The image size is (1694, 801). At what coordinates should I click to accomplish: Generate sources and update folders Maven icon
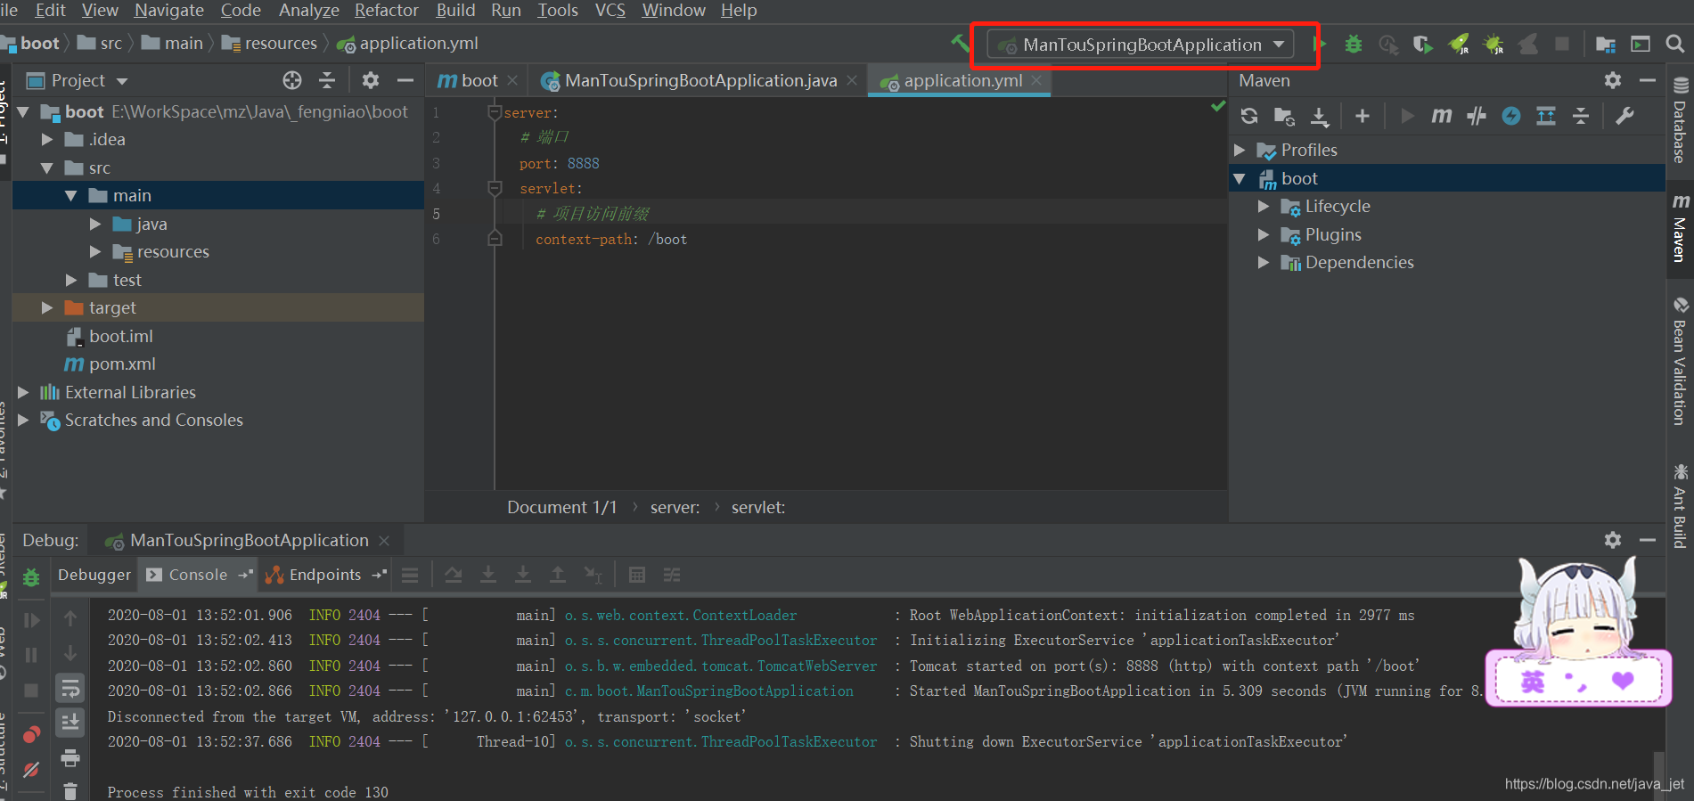pyautogui.click(x=1284, y=116)
